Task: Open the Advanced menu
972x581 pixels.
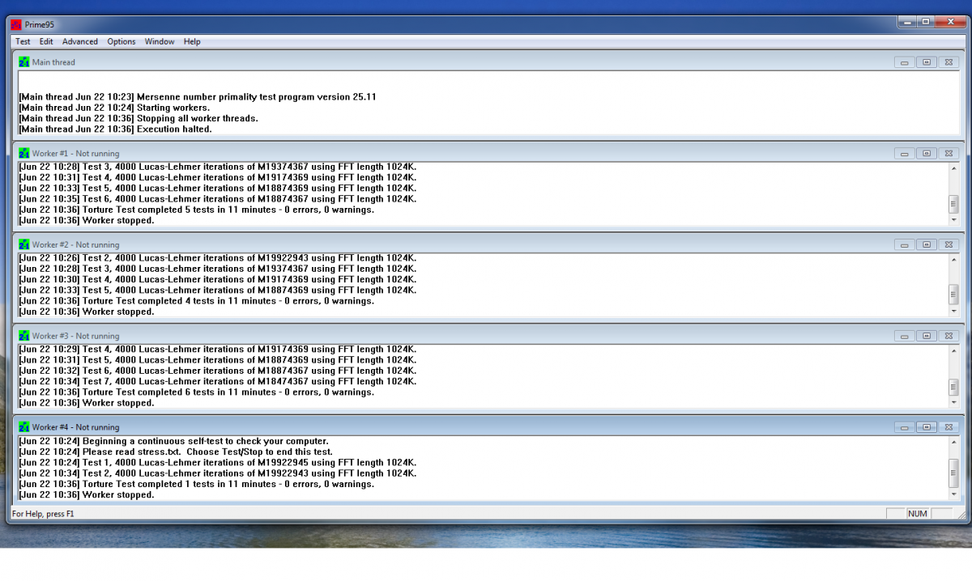Action: [x=80, y=41]
